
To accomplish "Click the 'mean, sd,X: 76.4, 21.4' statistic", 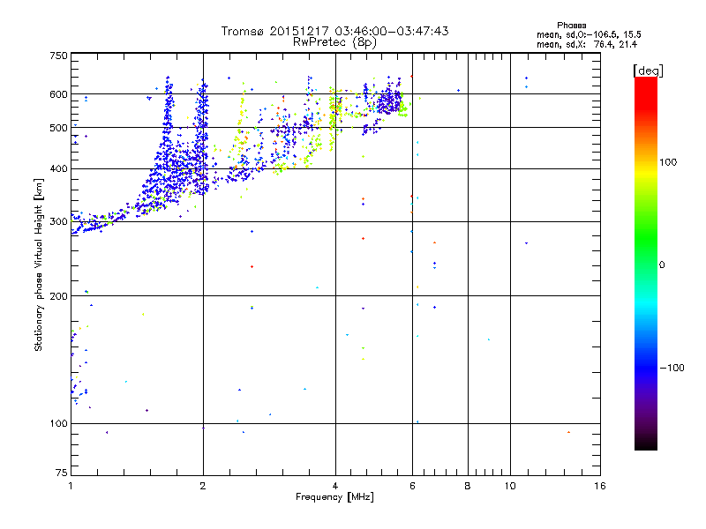I will pyautogui.click(x=587, y=44).
